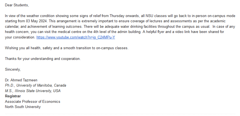This screenshot has height=116, width=240.
Task: Click the 'Wishing you all health, safety' sentence
Action: pos(67,48)
